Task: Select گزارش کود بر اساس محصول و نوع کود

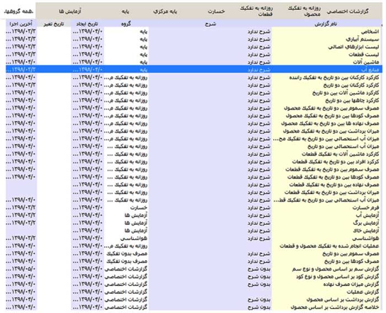Action: [337, 277]
